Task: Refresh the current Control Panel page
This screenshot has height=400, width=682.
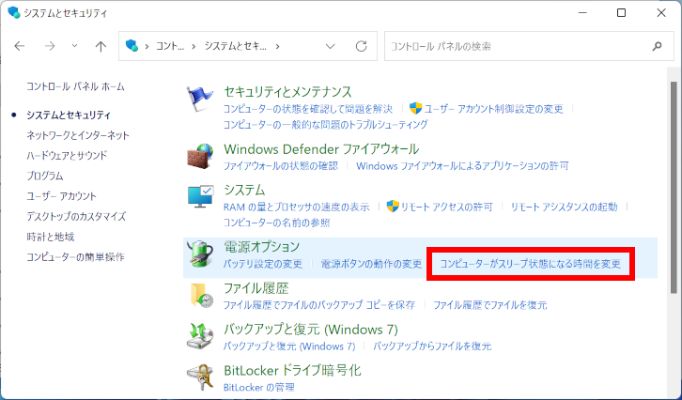Action: tap(361, 46)
